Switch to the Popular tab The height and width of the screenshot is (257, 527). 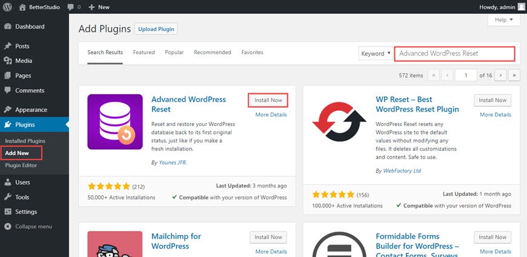pos(174,53)
